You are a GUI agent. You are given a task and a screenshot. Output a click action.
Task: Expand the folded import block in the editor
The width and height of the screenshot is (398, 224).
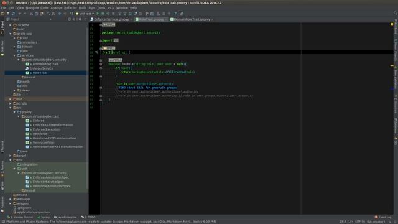tap(116, 40)
